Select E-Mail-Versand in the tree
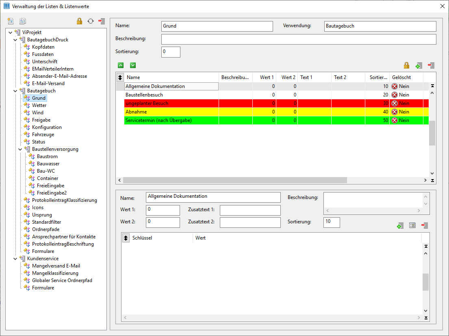 (x=48, y=83)
